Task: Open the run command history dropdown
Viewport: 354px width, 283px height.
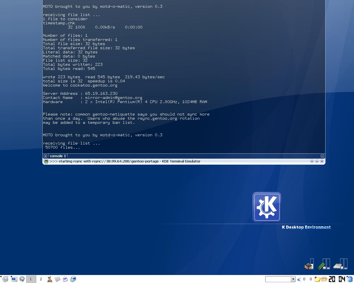Action: 293,279
